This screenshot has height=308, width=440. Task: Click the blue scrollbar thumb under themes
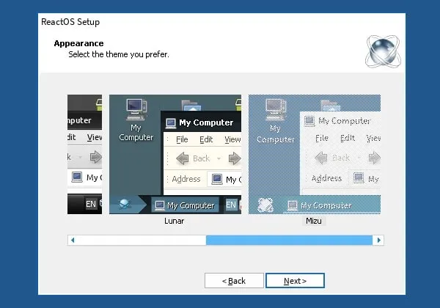point(289,240)
